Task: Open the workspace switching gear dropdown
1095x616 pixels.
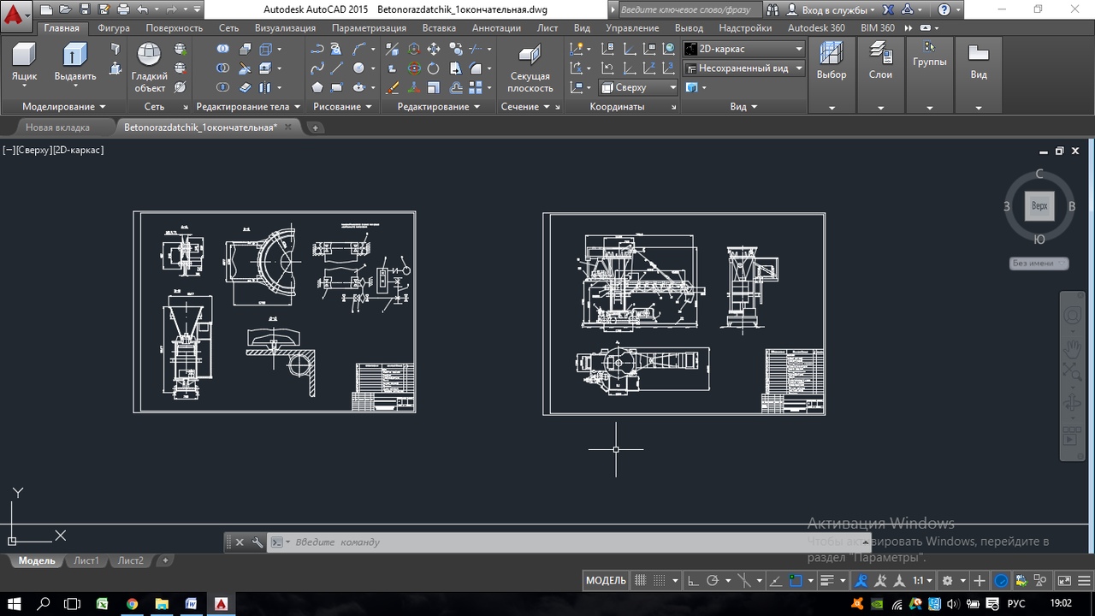Action: 952,580
